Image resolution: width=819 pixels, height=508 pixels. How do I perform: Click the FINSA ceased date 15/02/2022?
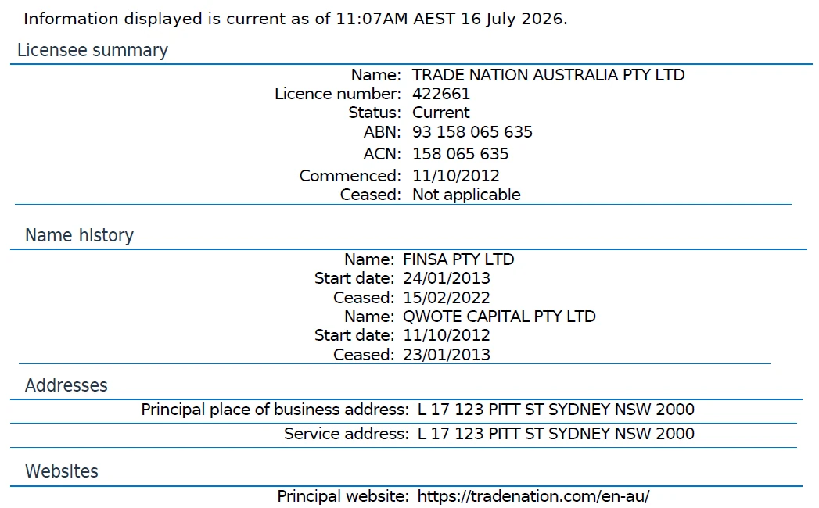tap(446, 298)
